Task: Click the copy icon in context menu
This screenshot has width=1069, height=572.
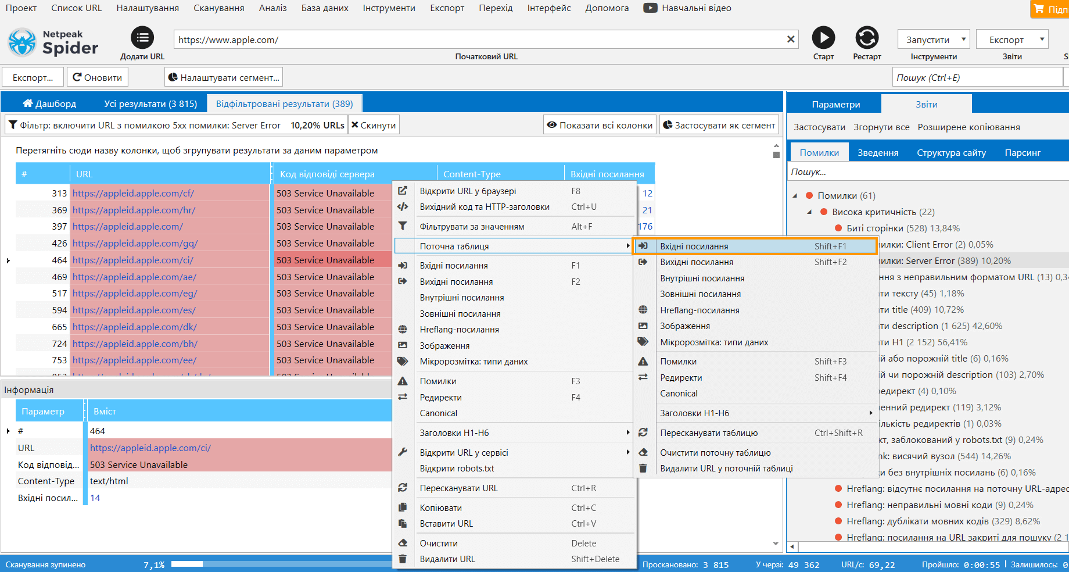Action: (x=402, y=507)
